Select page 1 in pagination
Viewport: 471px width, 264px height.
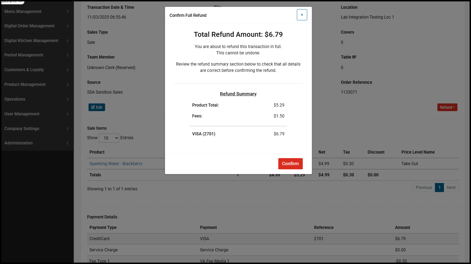point(439,188)
